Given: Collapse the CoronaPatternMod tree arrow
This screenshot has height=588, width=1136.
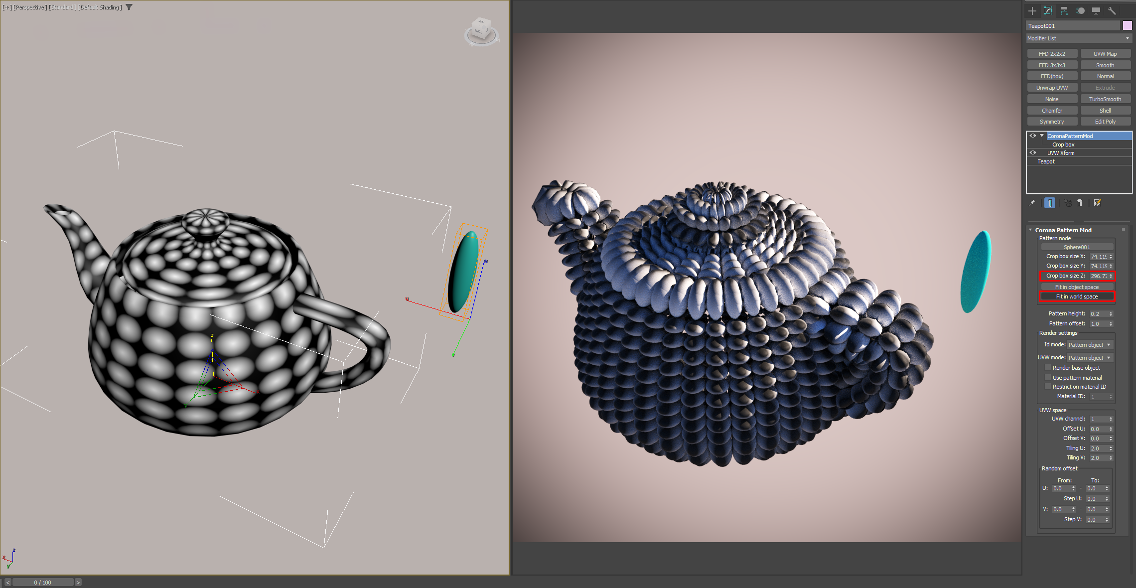Looking at the screenshot, I should point(1042,136).
